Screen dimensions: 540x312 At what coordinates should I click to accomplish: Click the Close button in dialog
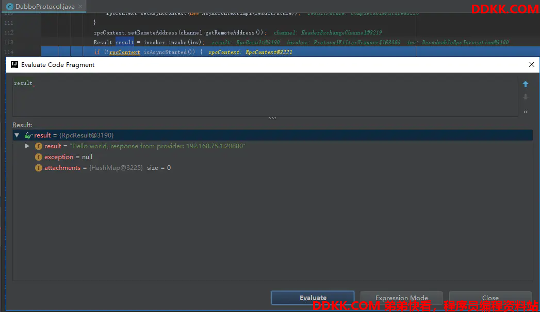490,298
